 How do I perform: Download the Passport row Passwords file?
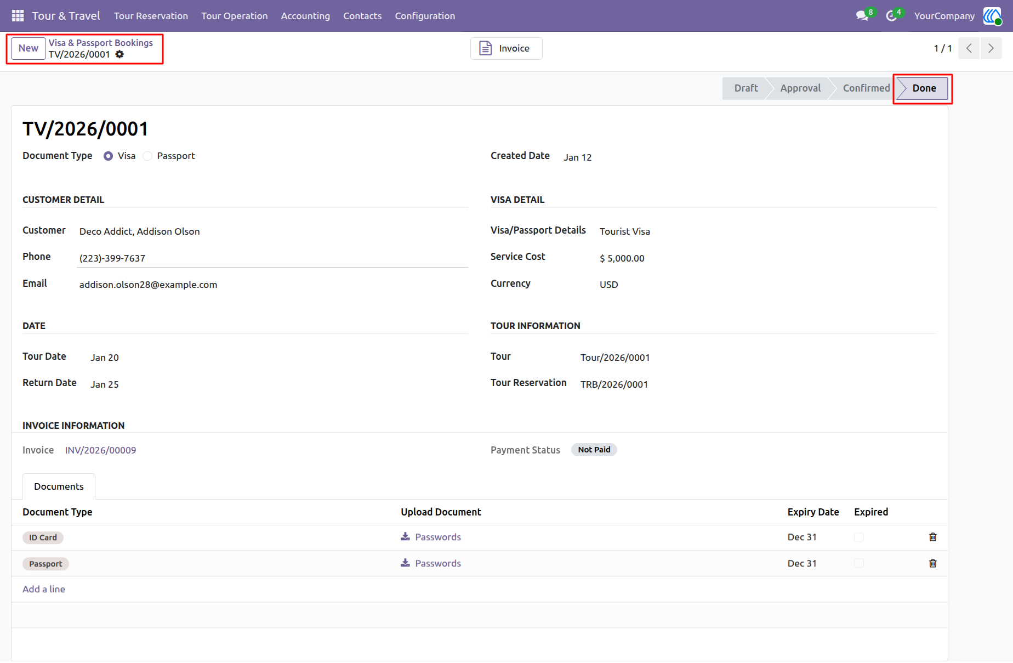coord(431,563)
